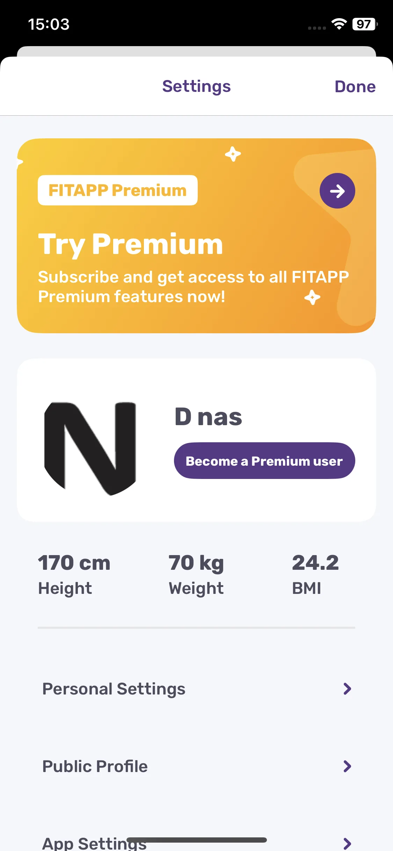The width and height of the screenshot is (393, 851).
Task: Expand App Settings chevron
Action: 347,844
